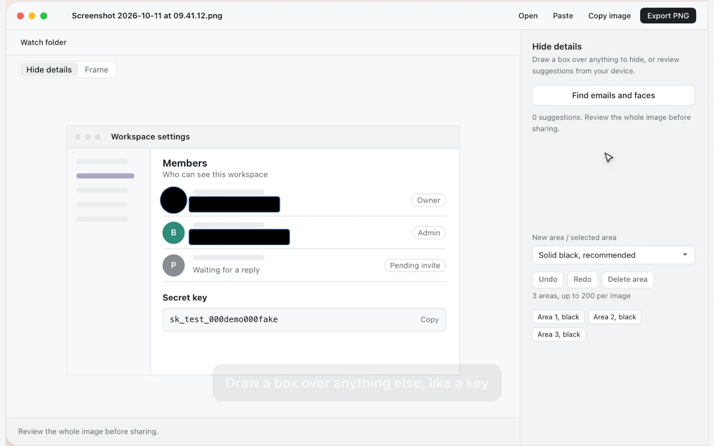
Task: Switch to the Frame tab
Action: (96, 70)
